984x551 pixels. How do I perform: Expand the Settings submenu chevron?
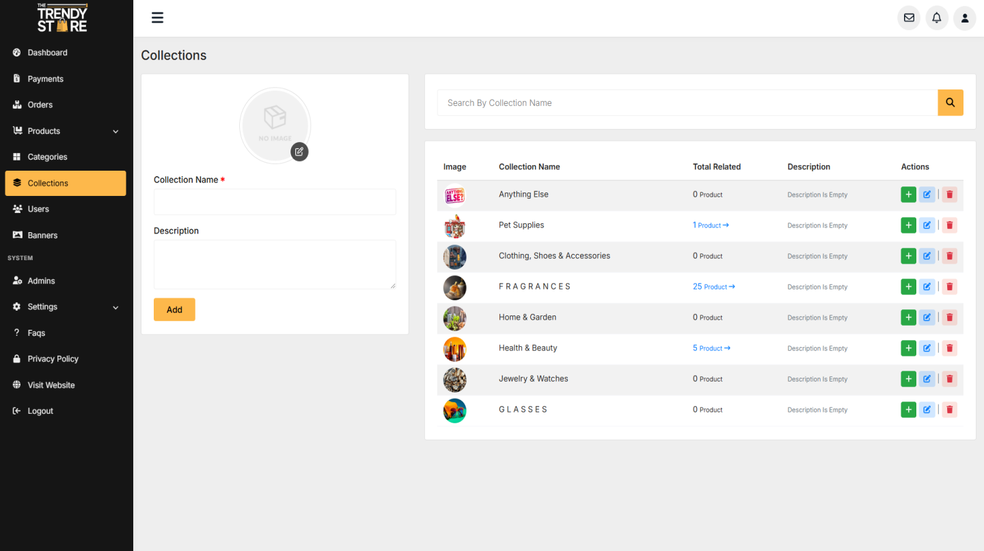click(x=115, y=307)
